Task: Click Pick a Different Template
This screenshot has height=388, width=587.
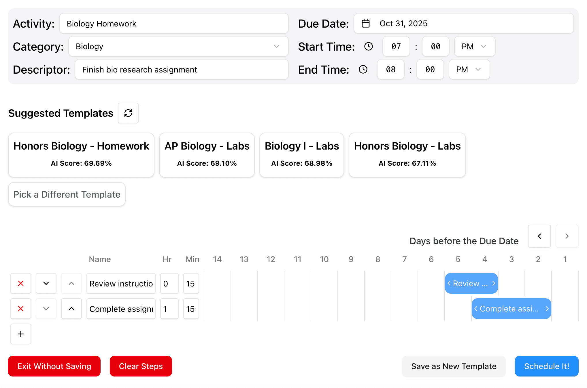Action: (x=67, y=194)
